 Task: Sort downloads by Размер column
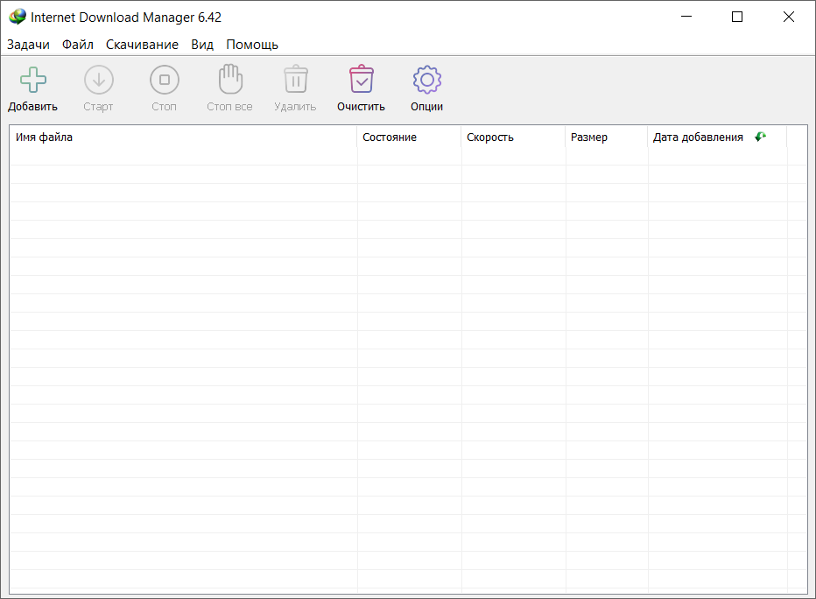[x=588, y=137]
